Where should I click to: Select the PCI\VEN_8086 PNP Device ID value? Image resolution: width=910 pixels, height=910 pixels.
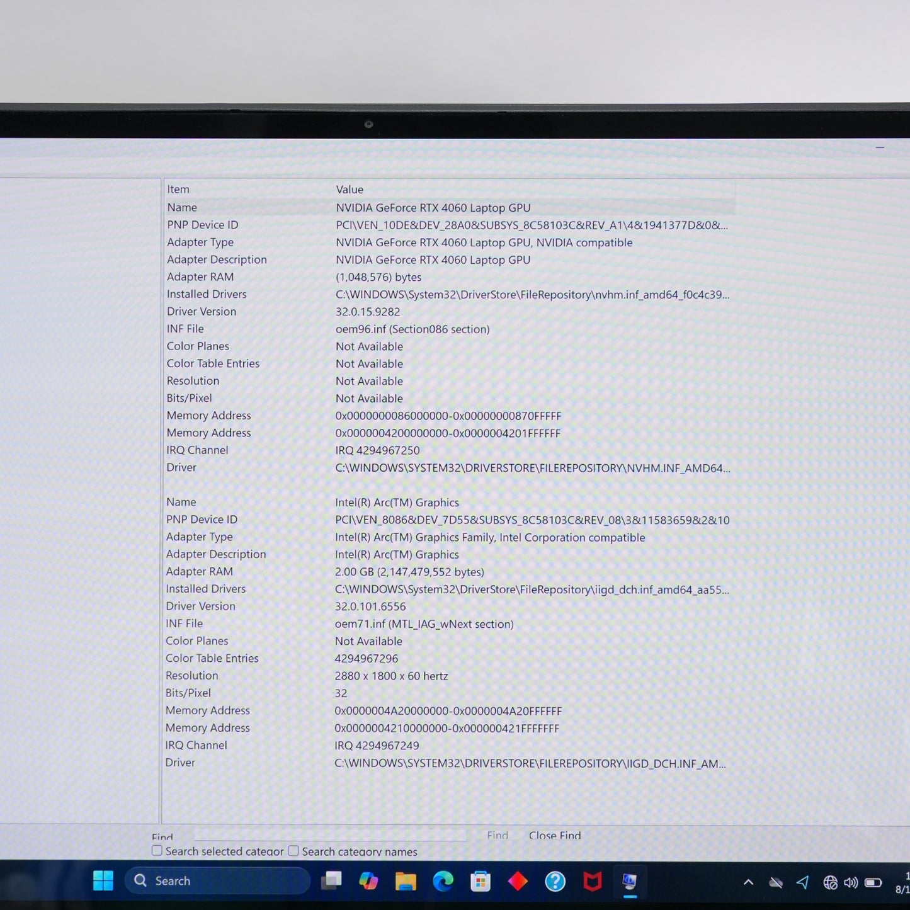(x=532, y=520)
